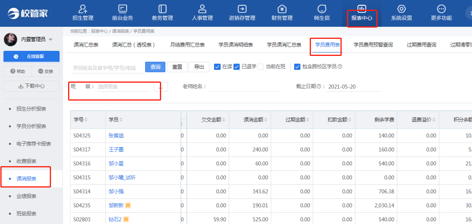Open 进销存管理 module icon
This screenshot has width=472, height=224.
[x=242, y=9]
